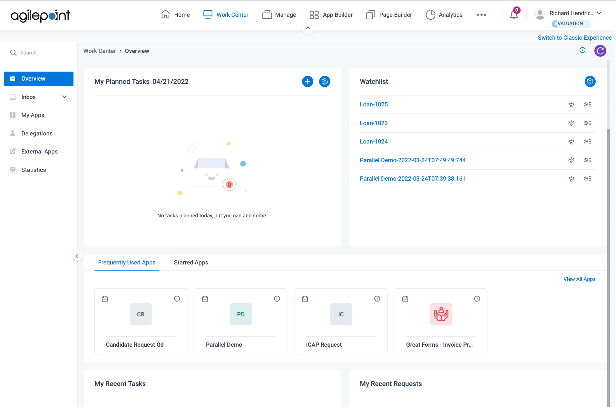Collapse the left sidebar with the arrow

[x=77, y=256]
